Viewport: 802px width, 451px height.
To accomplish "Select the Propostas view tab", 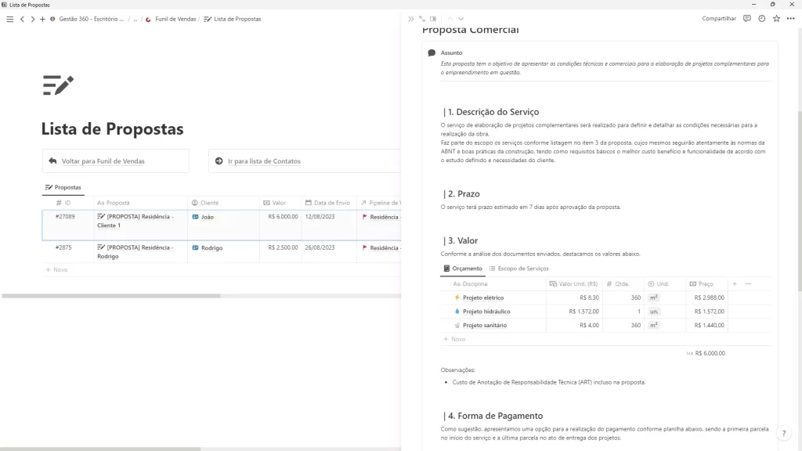I will [63, 187].
